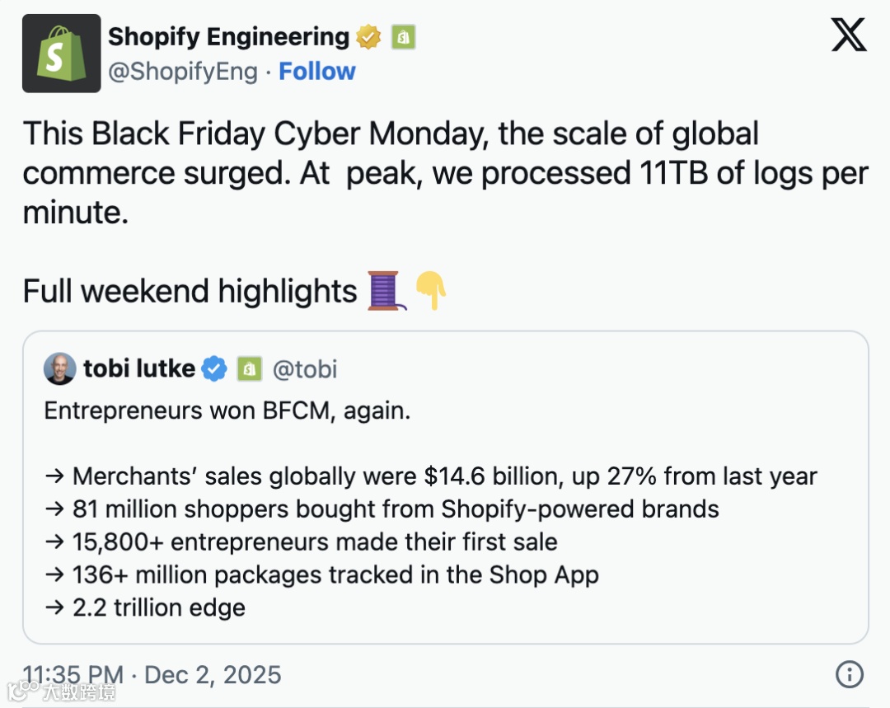This screenshot has height=708, width=890.
Task: Click Shopify affiliation badge beside Shopify Engineering
Action: (x=403, y=37)
